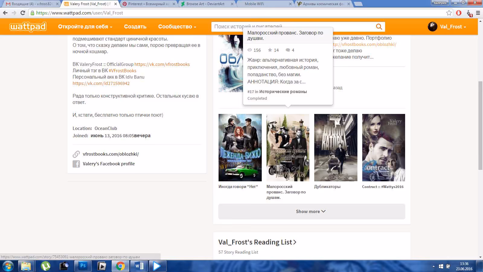Click the #VFrostBooks hashtag link
This screenshot has height=272, width=483.
123,71
